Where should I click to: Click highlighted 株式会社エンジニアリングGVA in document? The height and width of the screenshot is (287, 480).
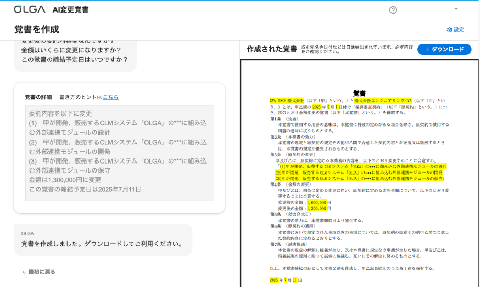click(383, 101)
